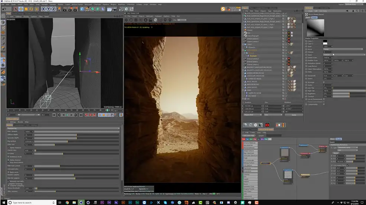
Task: Add a Mix Material node from list
Action: (x=250, y=145)
